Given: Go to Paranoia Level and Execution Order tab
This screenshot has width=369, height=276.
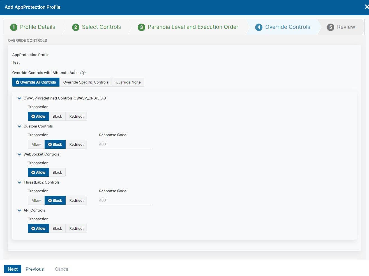Looking at the screenshot, I should (193, 27).
